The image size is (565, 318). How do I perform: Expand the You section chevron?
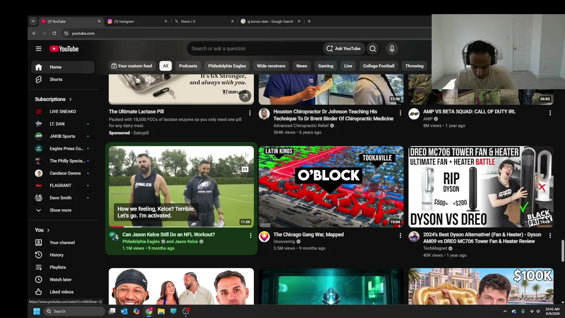point(48,230)
